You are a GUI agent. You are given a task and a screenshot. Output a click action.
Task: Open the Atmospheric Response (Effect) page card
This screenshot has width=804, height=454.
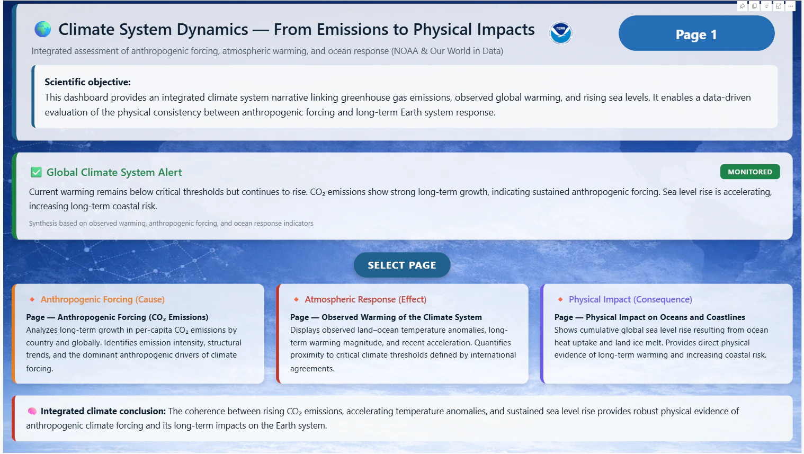[402, 334]
